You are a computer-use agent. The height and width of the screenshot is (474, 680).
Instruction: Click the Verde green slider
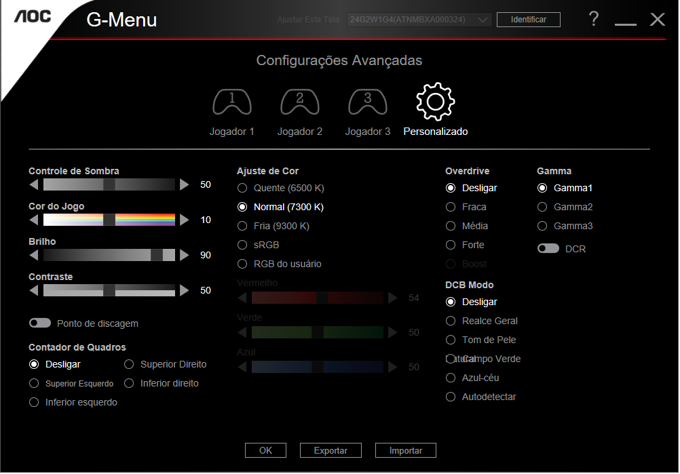(318, 332)
